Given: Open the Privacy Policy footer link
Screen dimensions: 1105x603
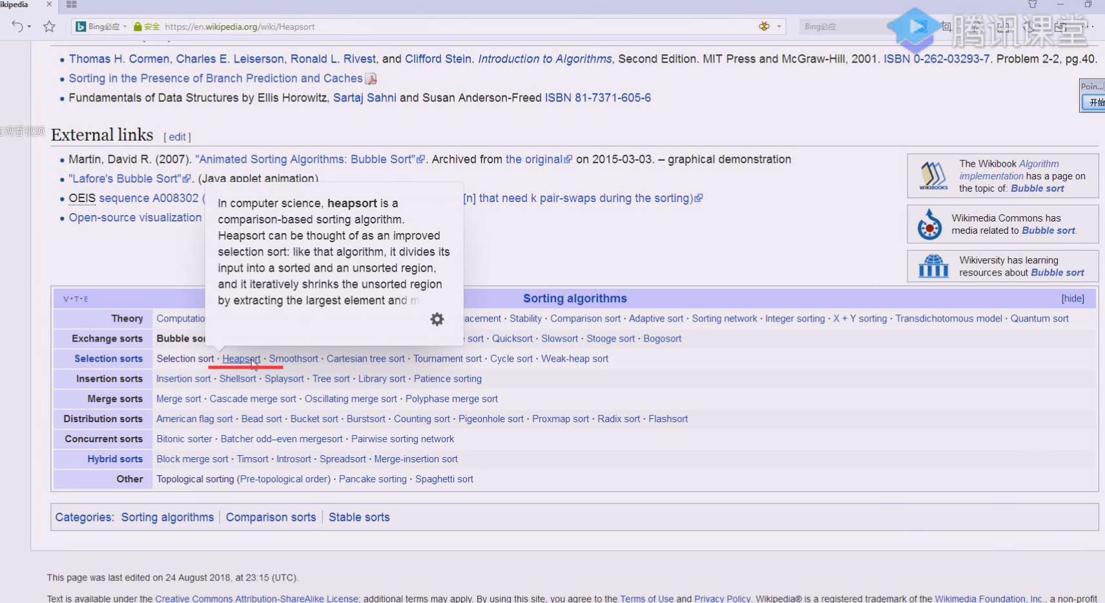Looking at the screenshot, I should point(723,598).
